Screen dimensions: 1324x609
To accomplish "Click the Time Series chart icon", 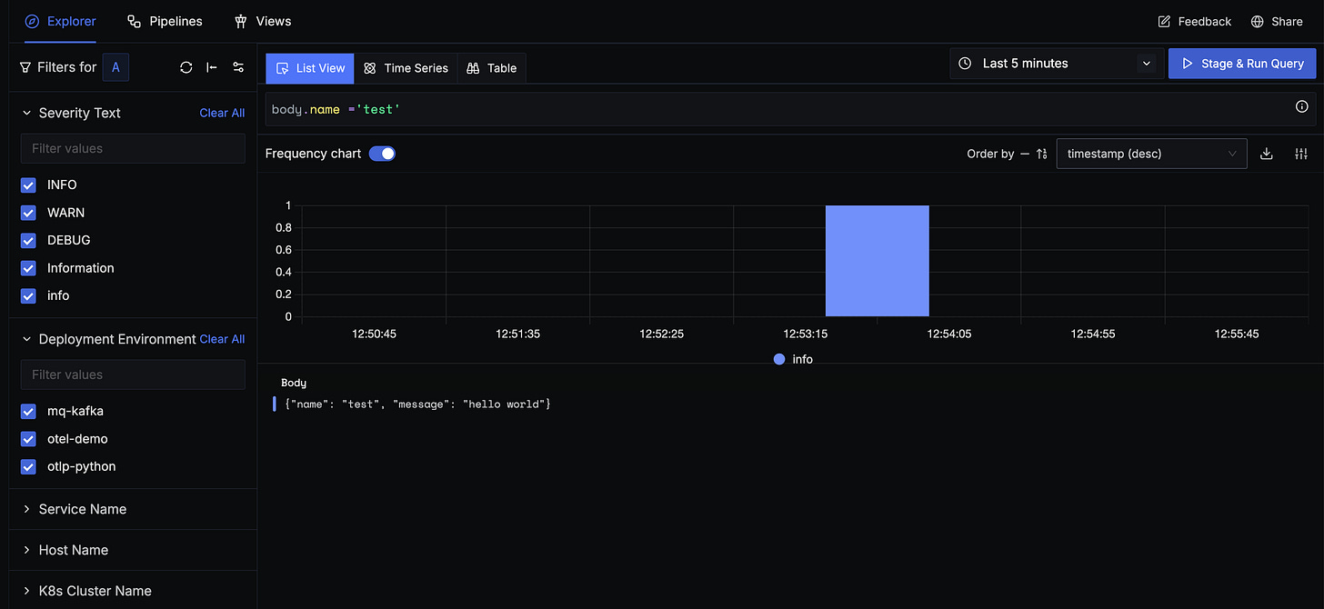I will [370, 68].
